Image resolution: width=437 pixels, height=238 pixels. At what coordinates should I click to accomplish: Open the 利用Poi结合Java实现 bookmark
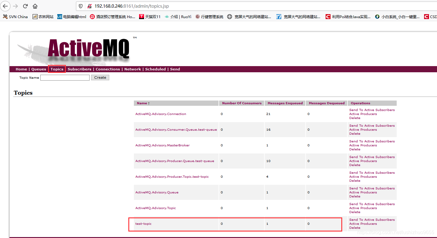(348, 17)
